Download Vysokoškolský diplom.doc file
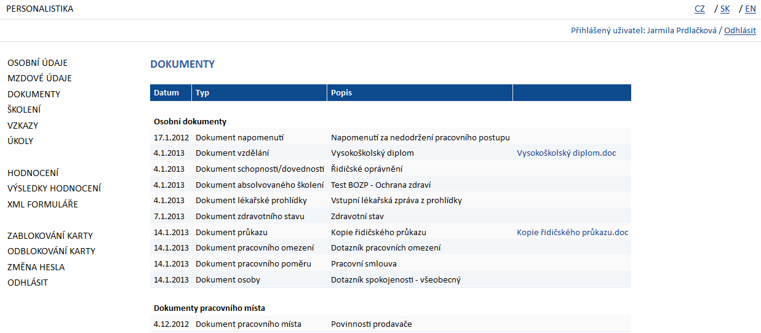 pos(566,153)
